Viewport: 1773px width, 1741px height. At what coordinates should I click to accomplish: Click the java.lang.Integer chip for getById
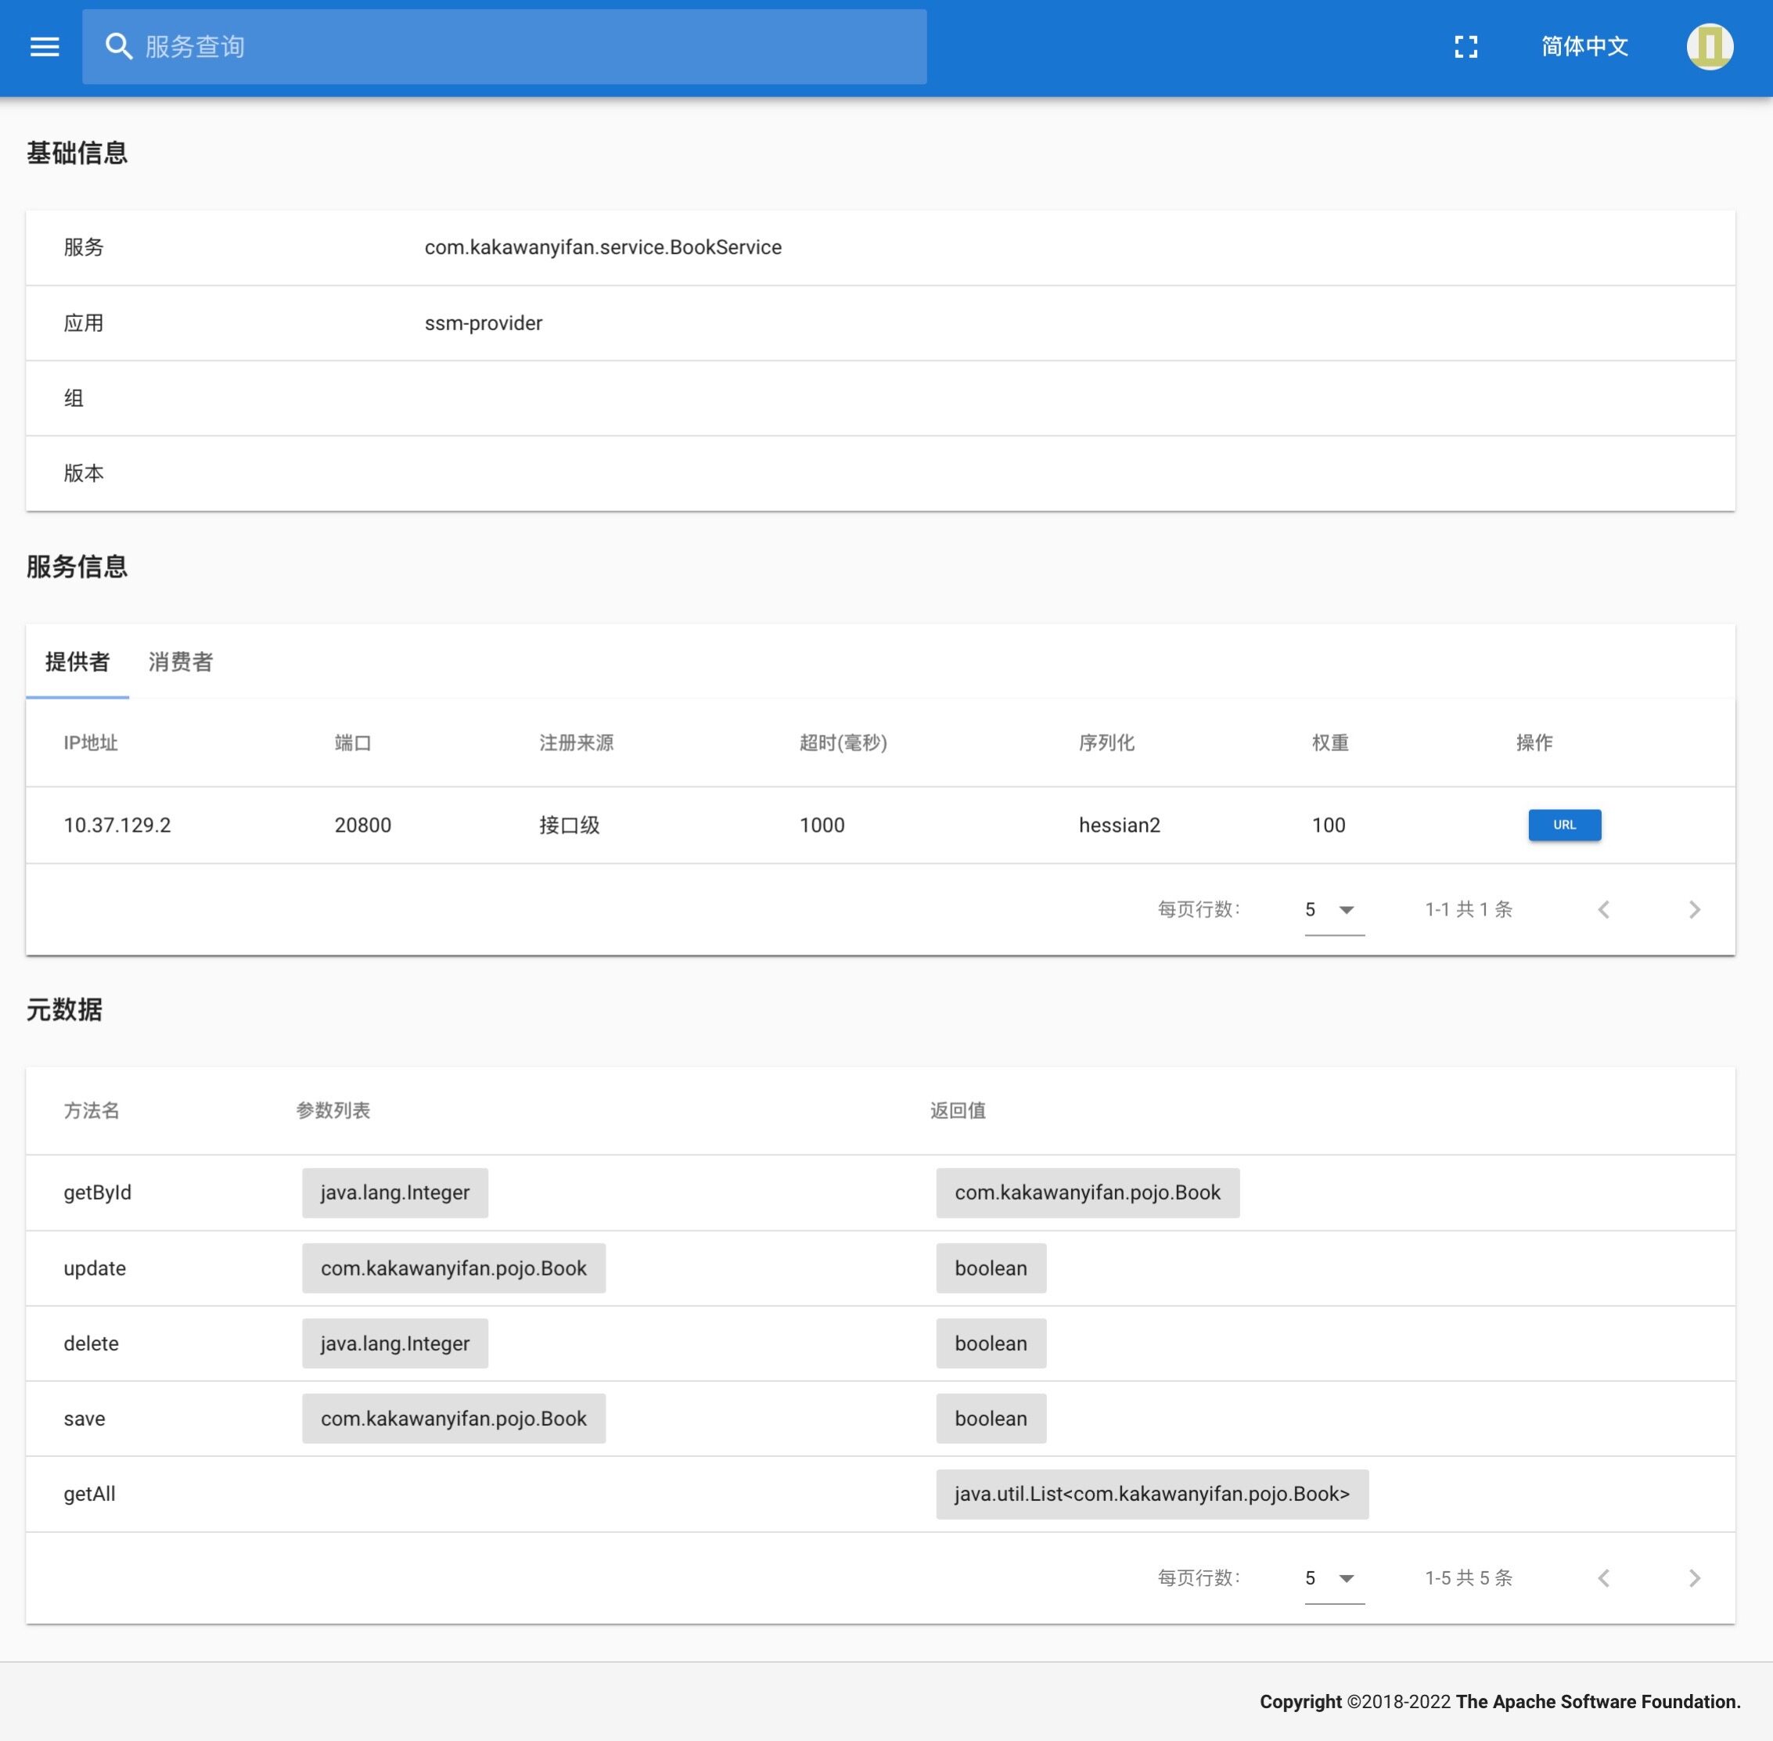click(395, 1192)
